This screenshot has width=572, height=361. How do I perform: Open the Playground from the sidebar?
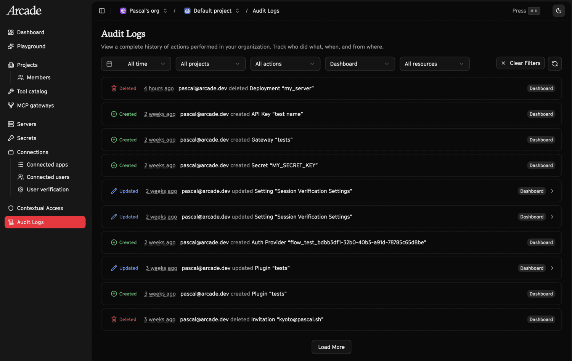click(x=31, y=46)
